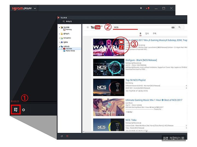Image resolution: width=197 pixels, height=147 pixels.
Task: Toggle shuffle red icon in playlist bottom bar
Action: coord(67,136)
